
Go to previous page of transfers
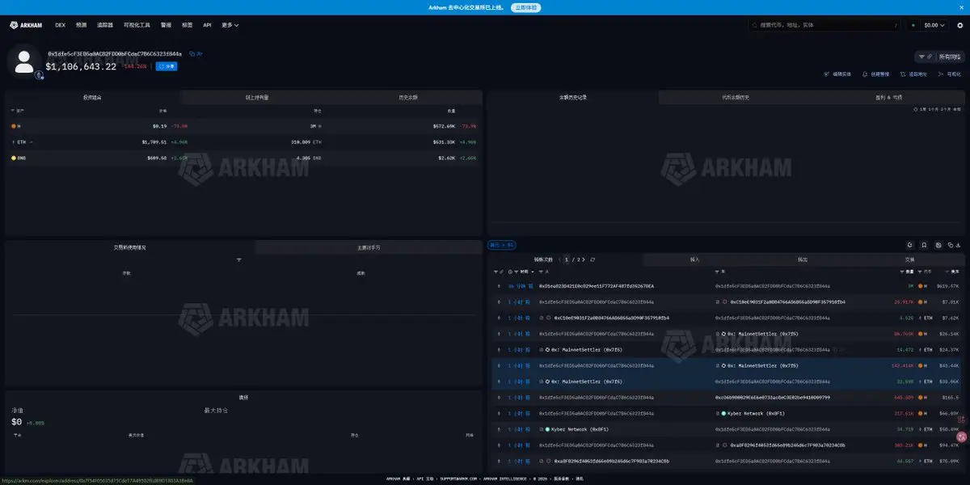(x=559, y=259)
